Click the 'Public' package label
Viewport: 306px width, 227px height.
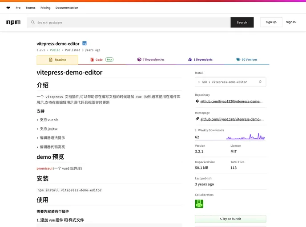[x=55, y=50]
